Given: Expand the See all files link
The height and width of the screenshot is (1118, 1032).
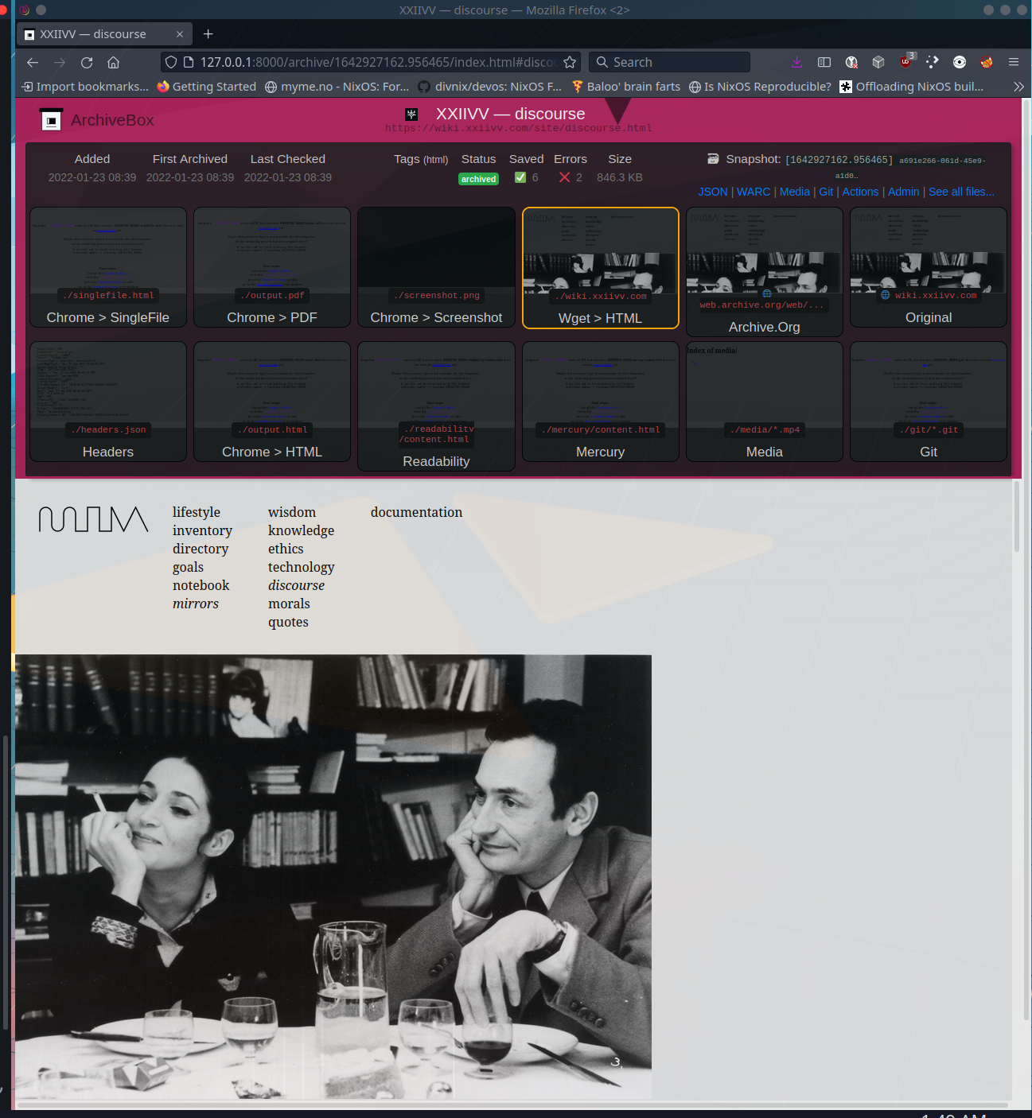Looking at the screenshot, I should point(960,192).
